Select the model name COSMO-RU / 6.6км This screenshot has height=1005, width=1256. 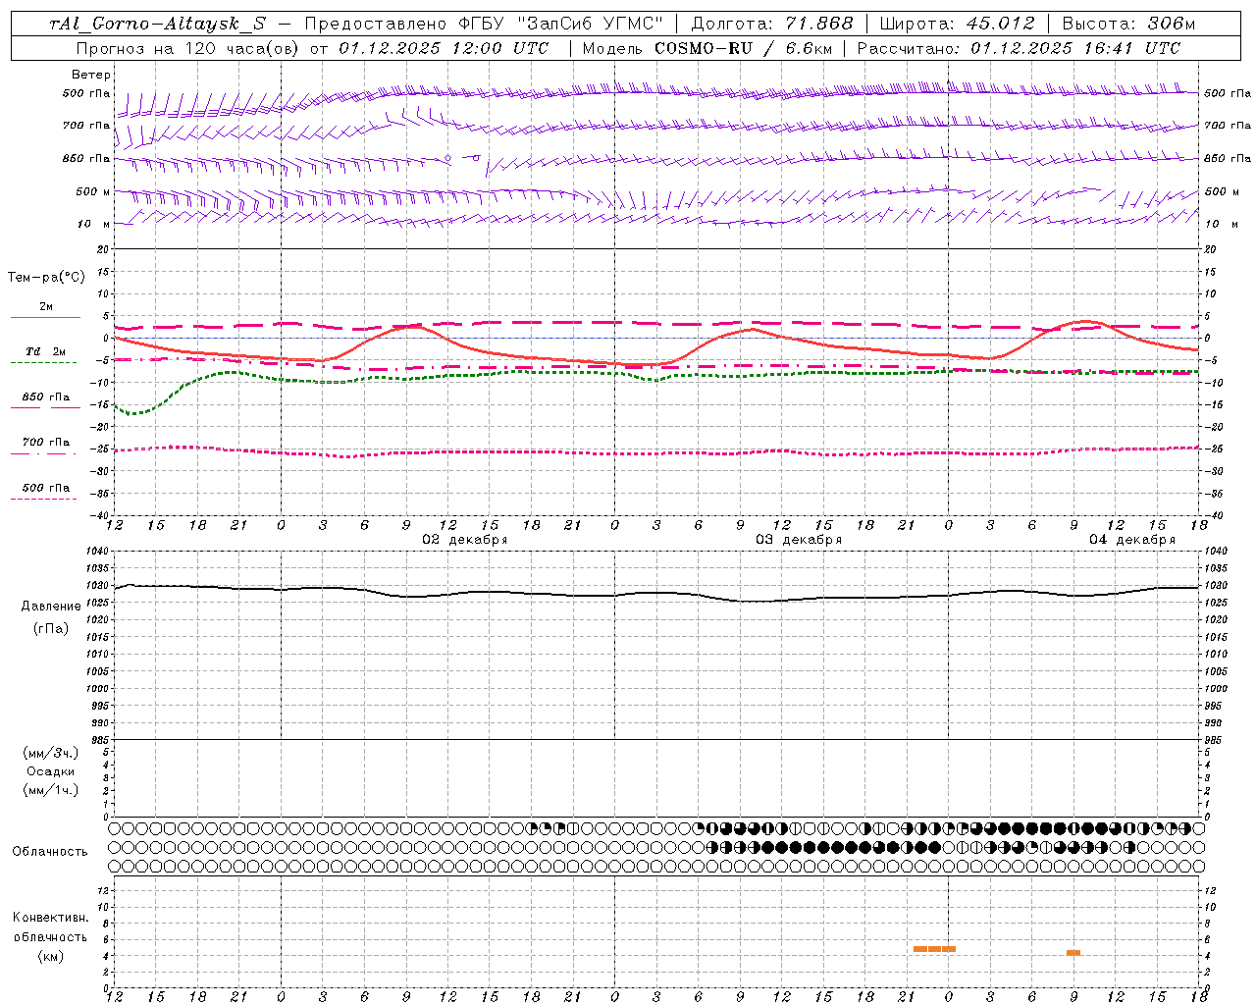743,48
